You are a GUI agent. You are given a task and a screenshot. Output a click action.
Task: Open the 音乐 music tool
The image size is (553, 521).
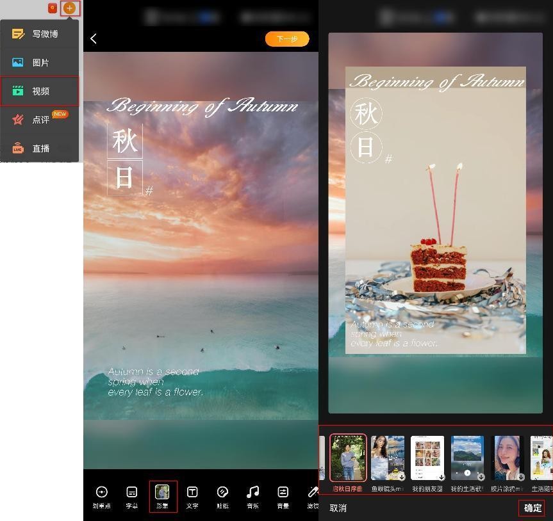pos(252,496)
